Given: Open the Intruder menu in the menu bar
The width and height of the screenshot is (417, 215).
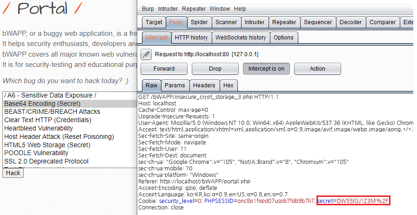Looking at the screenshot, I should point(168,9).
